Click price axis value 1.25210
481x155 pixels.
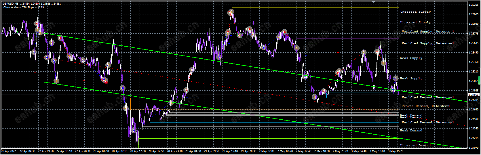pos(474,72)
